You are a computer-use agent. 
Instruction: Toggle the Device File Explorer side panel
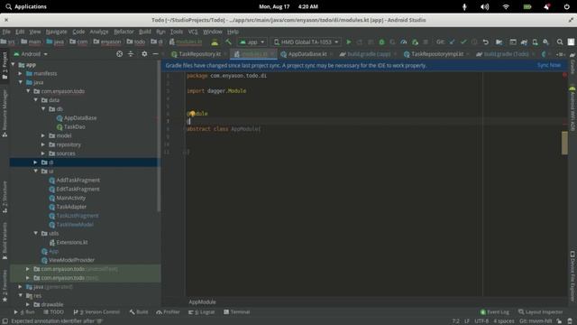(572, 276)
